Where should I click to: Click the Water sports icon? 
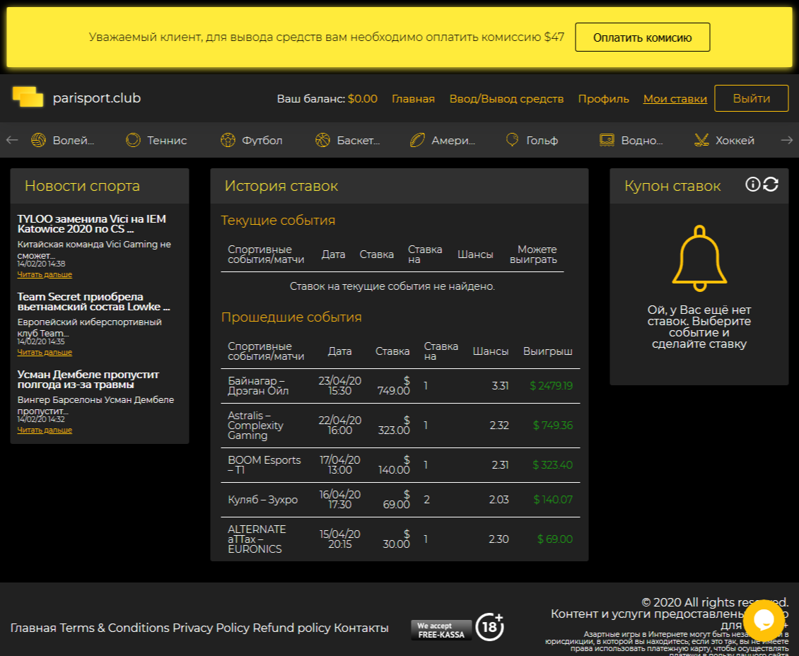pyautogui.click(x=607, y=139)
